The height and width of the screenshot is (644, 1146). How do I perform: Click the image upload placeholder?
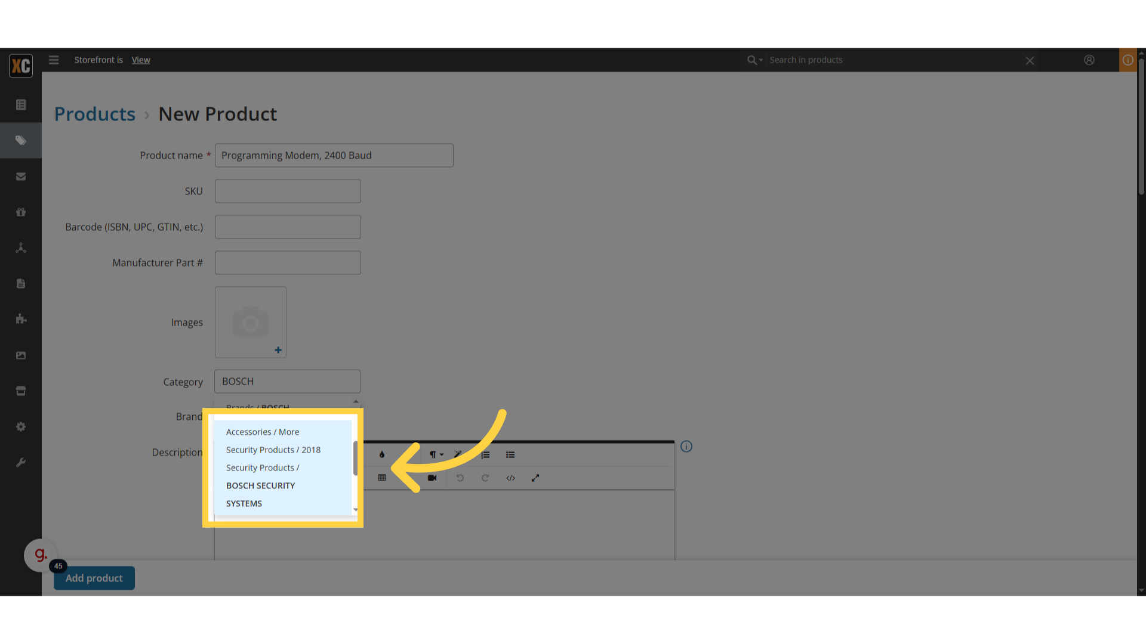coord(251,323)
